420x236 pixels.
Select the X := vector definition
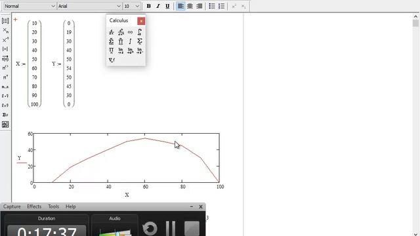(x=28, y=64)
